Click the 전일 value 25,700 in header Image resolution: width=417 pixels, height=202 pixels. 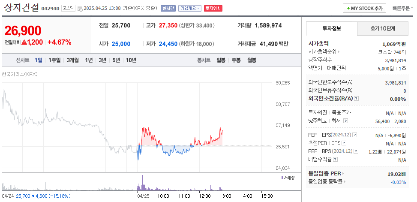coord(121,26)
